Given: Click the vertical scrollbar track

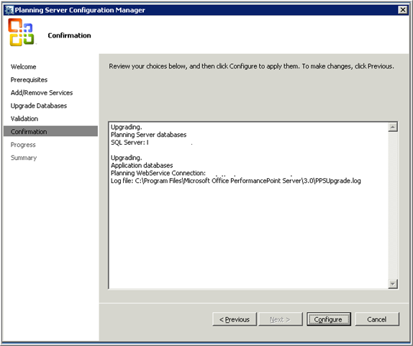Looking at the screenshot, I should (393, 205).
